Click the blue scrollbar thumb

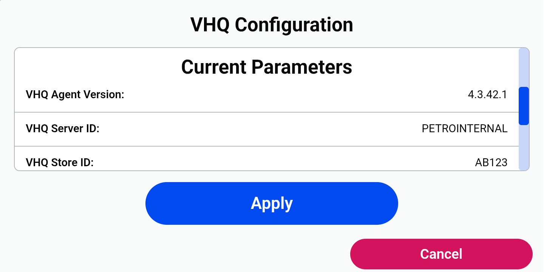pyautogui.click(x=524, y=106)
